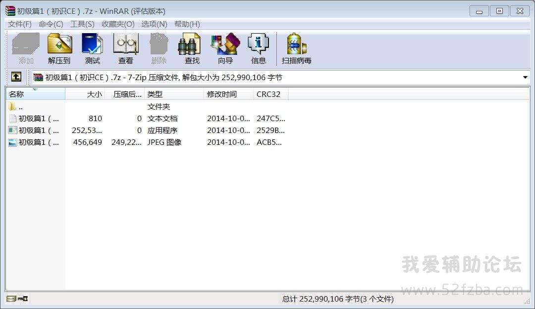Click the 信息 (Info) toolbar icon
Viewport: 535px width, 309px height.
258,44
